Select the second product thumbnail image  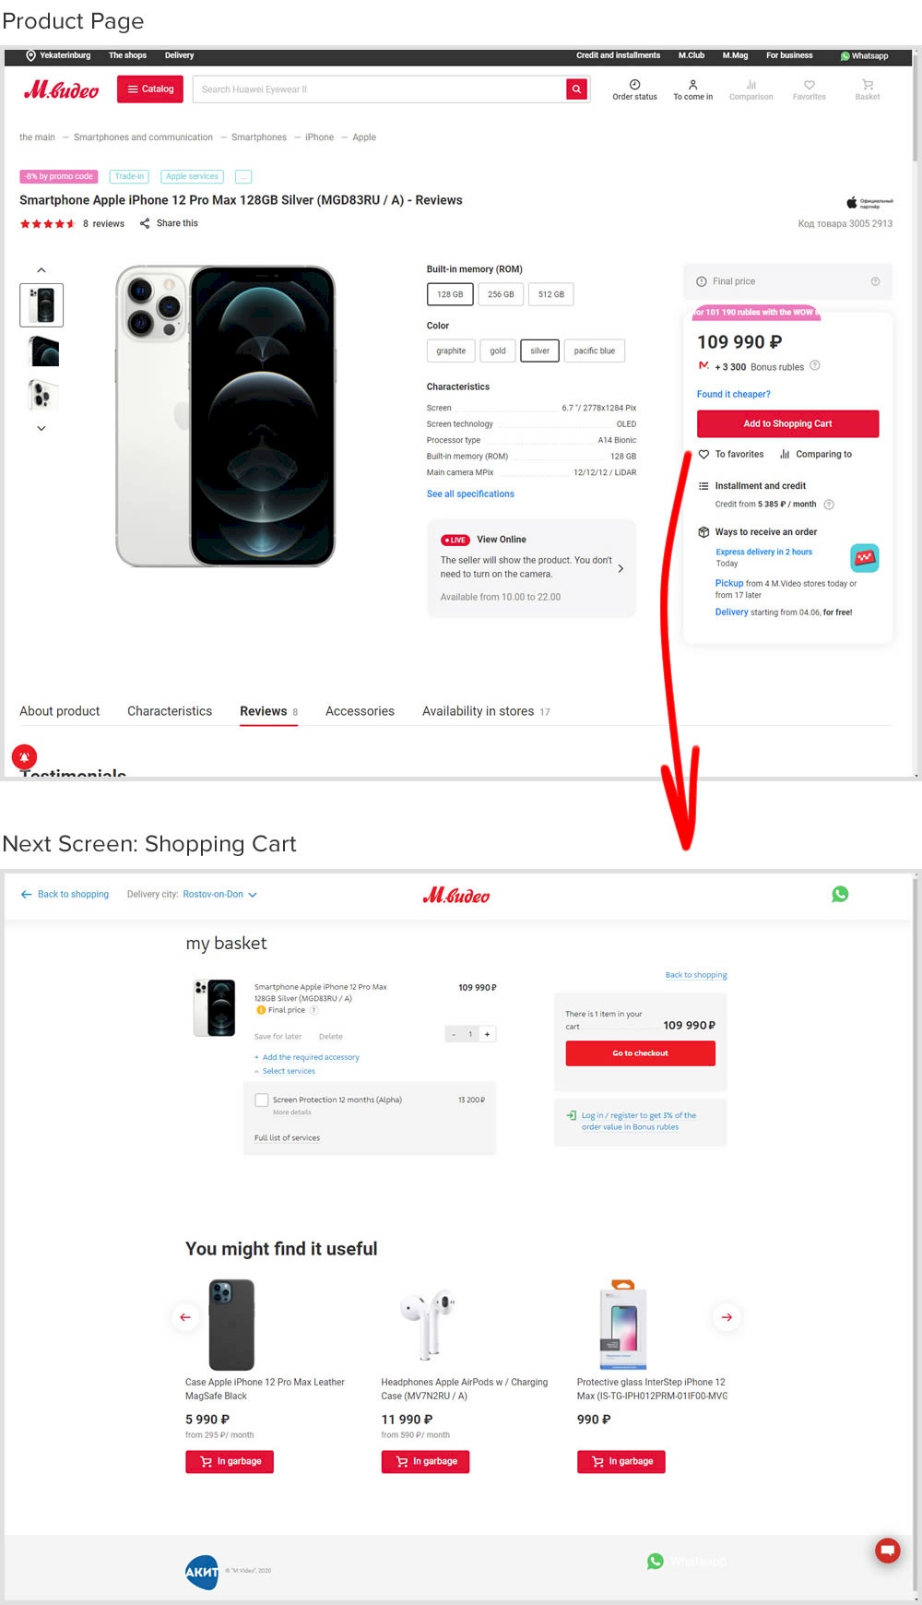[x=42, y=351]
